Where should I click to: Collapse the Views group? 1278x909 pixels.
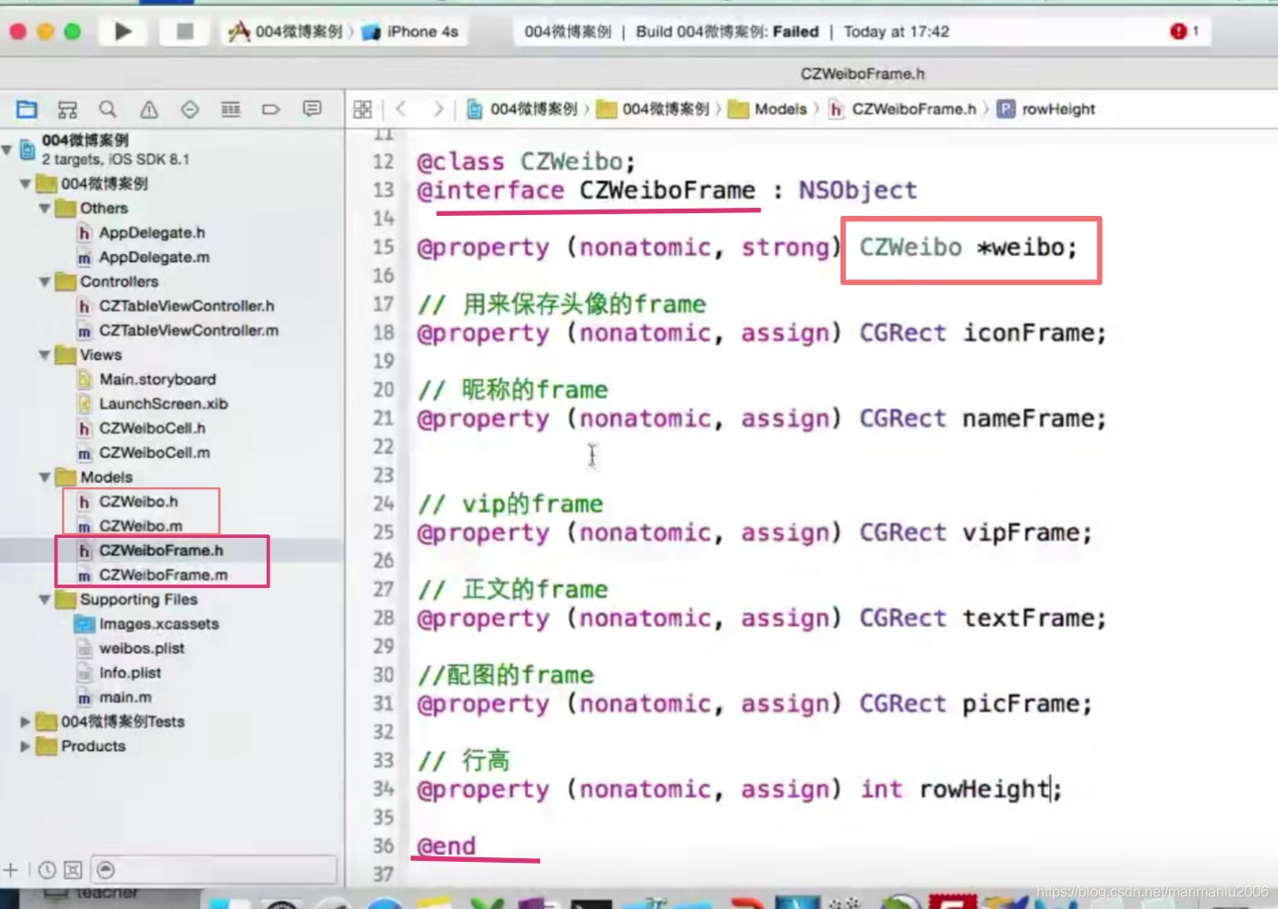[x=44, y=356]
